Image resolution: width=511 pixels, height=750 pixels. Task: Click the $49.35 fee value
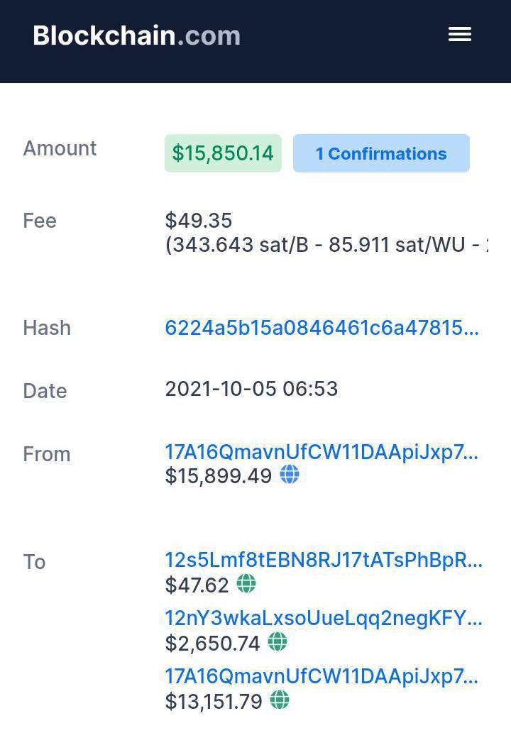pyautogui.click(x=199, y=221)
